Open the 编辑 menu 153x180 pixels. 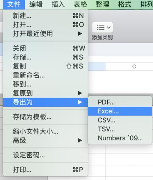pos(36,5)
